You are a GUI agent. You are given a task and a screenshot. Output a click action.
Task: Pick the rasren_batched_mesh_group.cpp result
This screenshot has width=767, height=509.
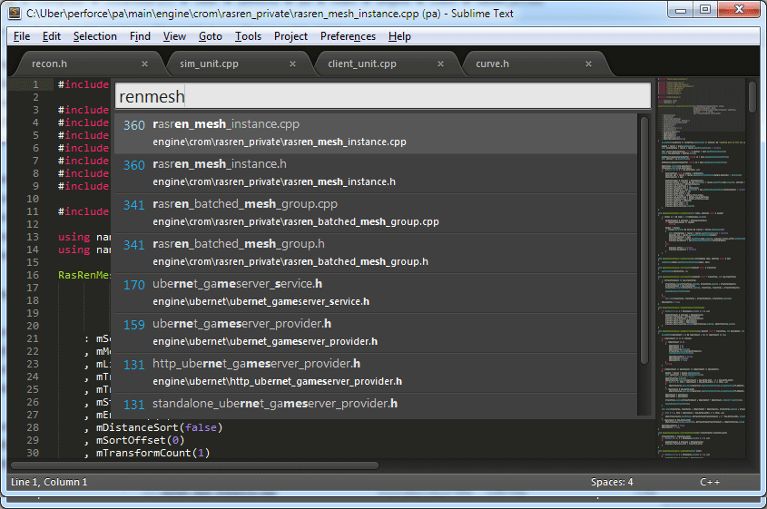(x=373, y=212)
